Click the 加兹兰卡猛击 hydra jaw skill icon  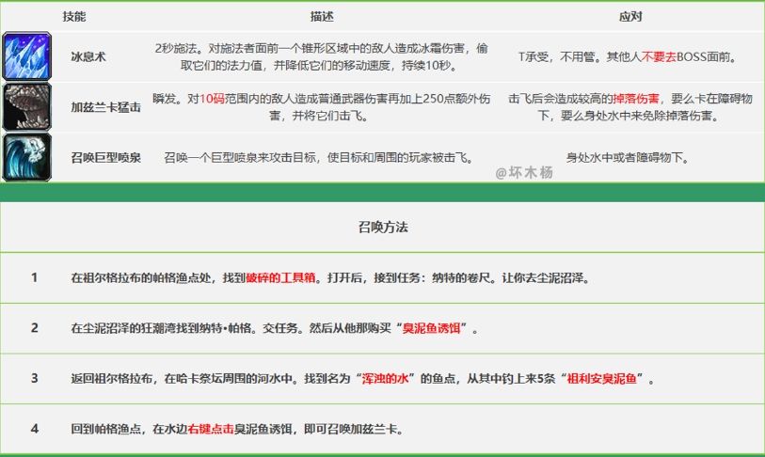pos(27,107)
